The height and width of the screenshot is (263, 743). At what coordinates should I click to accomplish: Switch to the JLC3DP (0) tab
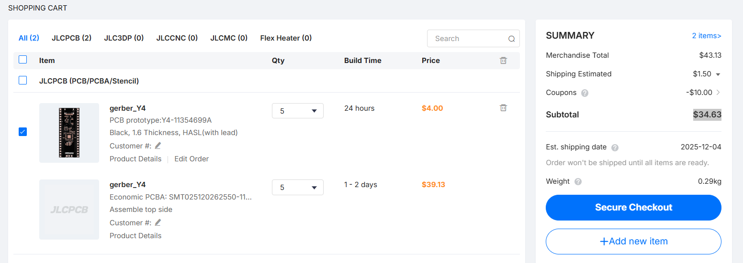(x=124, y=38)
